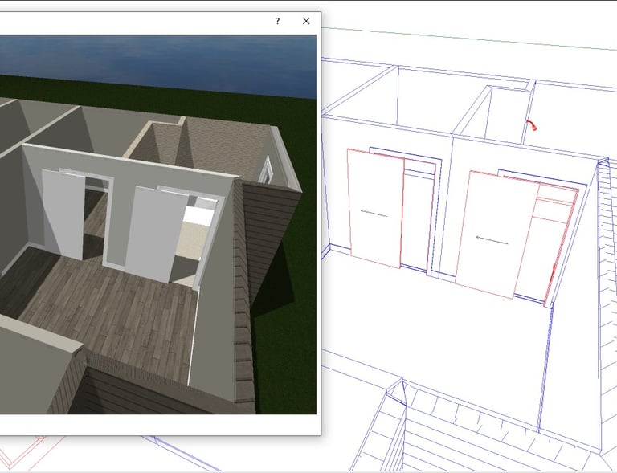The image size is (617, 473).
Task: Select the right red sliding door panel in wireframe
Action: [x=496, y=234]
